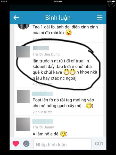The image size is (116, 155).
Task: Tap the winking tongue emoji
Action: pos(69,33)
